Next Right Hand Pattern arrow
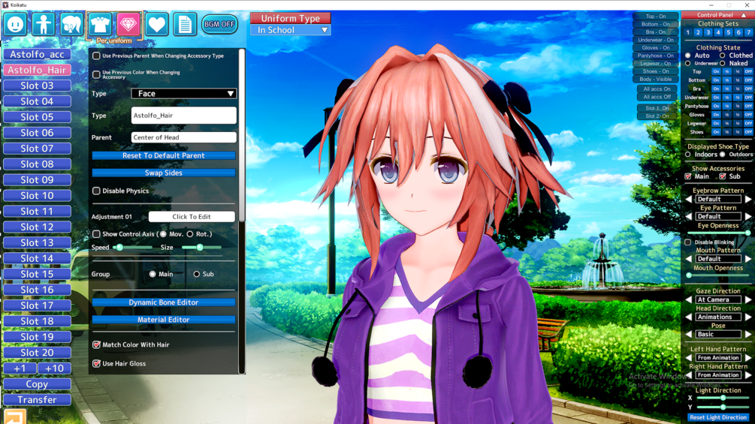The image size is (755, 424). 748,375
